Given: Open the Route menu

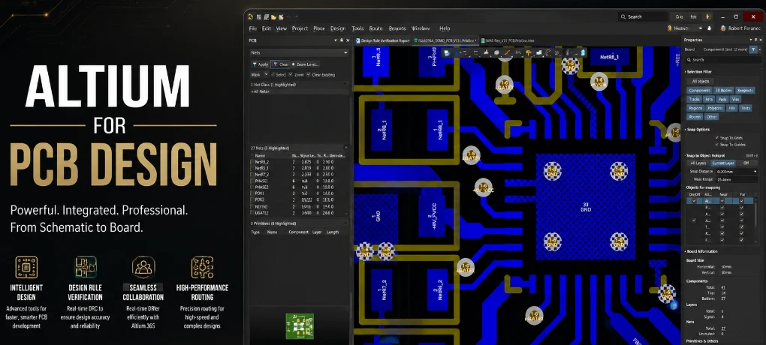Looking at the screenshot, I should 375,28.
